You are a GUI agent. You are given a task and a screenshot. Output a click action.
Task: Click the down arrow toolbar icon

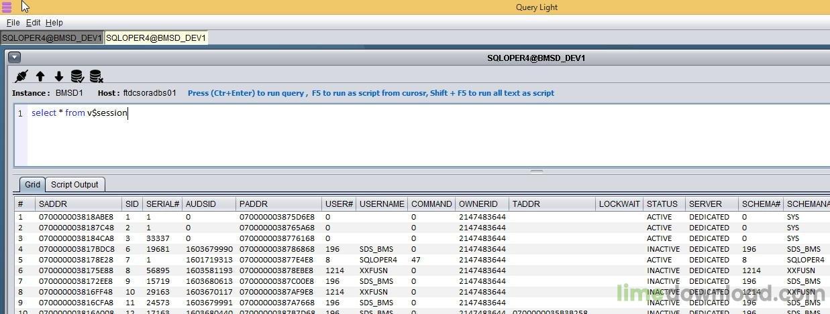59,76
